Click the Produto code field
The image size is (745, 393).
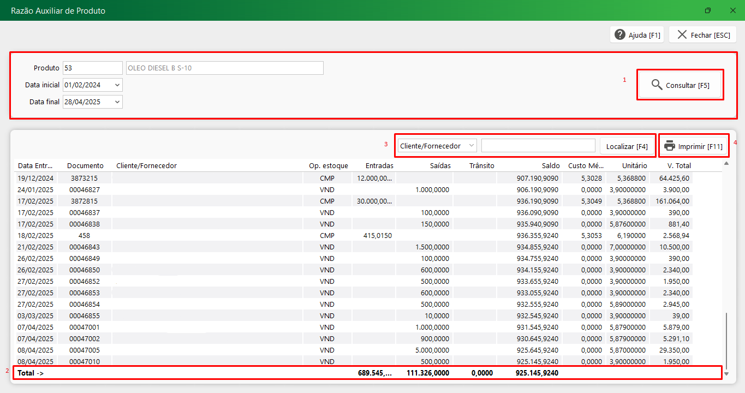(x=92, y=68)
